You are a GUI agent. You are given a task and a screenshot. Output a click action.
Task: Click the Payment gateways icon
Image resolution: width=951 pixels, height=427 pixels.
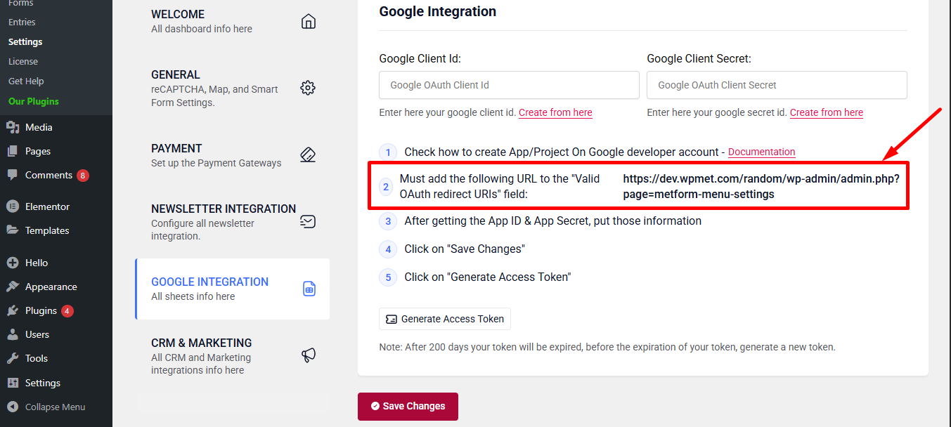308,155
